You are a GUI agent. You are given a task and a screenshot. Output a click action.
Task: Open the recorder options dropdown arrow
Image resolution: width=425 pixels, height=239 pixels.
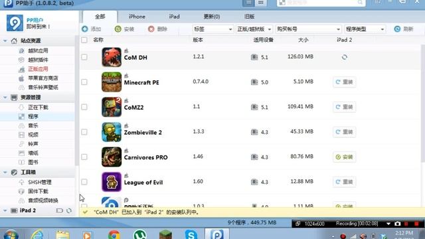coord(388,224)
